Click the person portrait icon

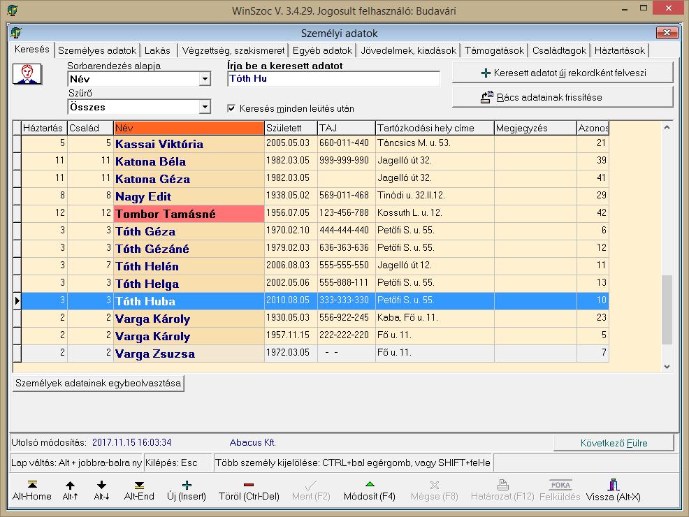(x=27, y=74)
